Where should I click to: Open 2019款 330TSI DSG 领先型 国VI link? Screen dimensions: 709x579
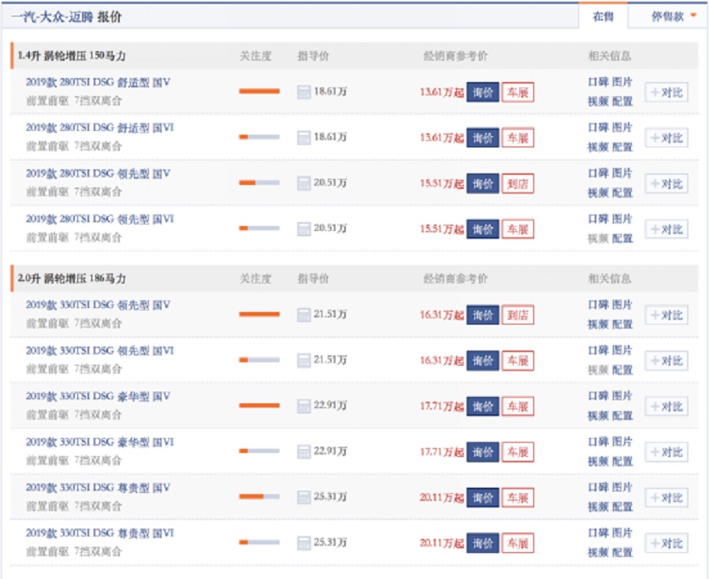(100, 351)
